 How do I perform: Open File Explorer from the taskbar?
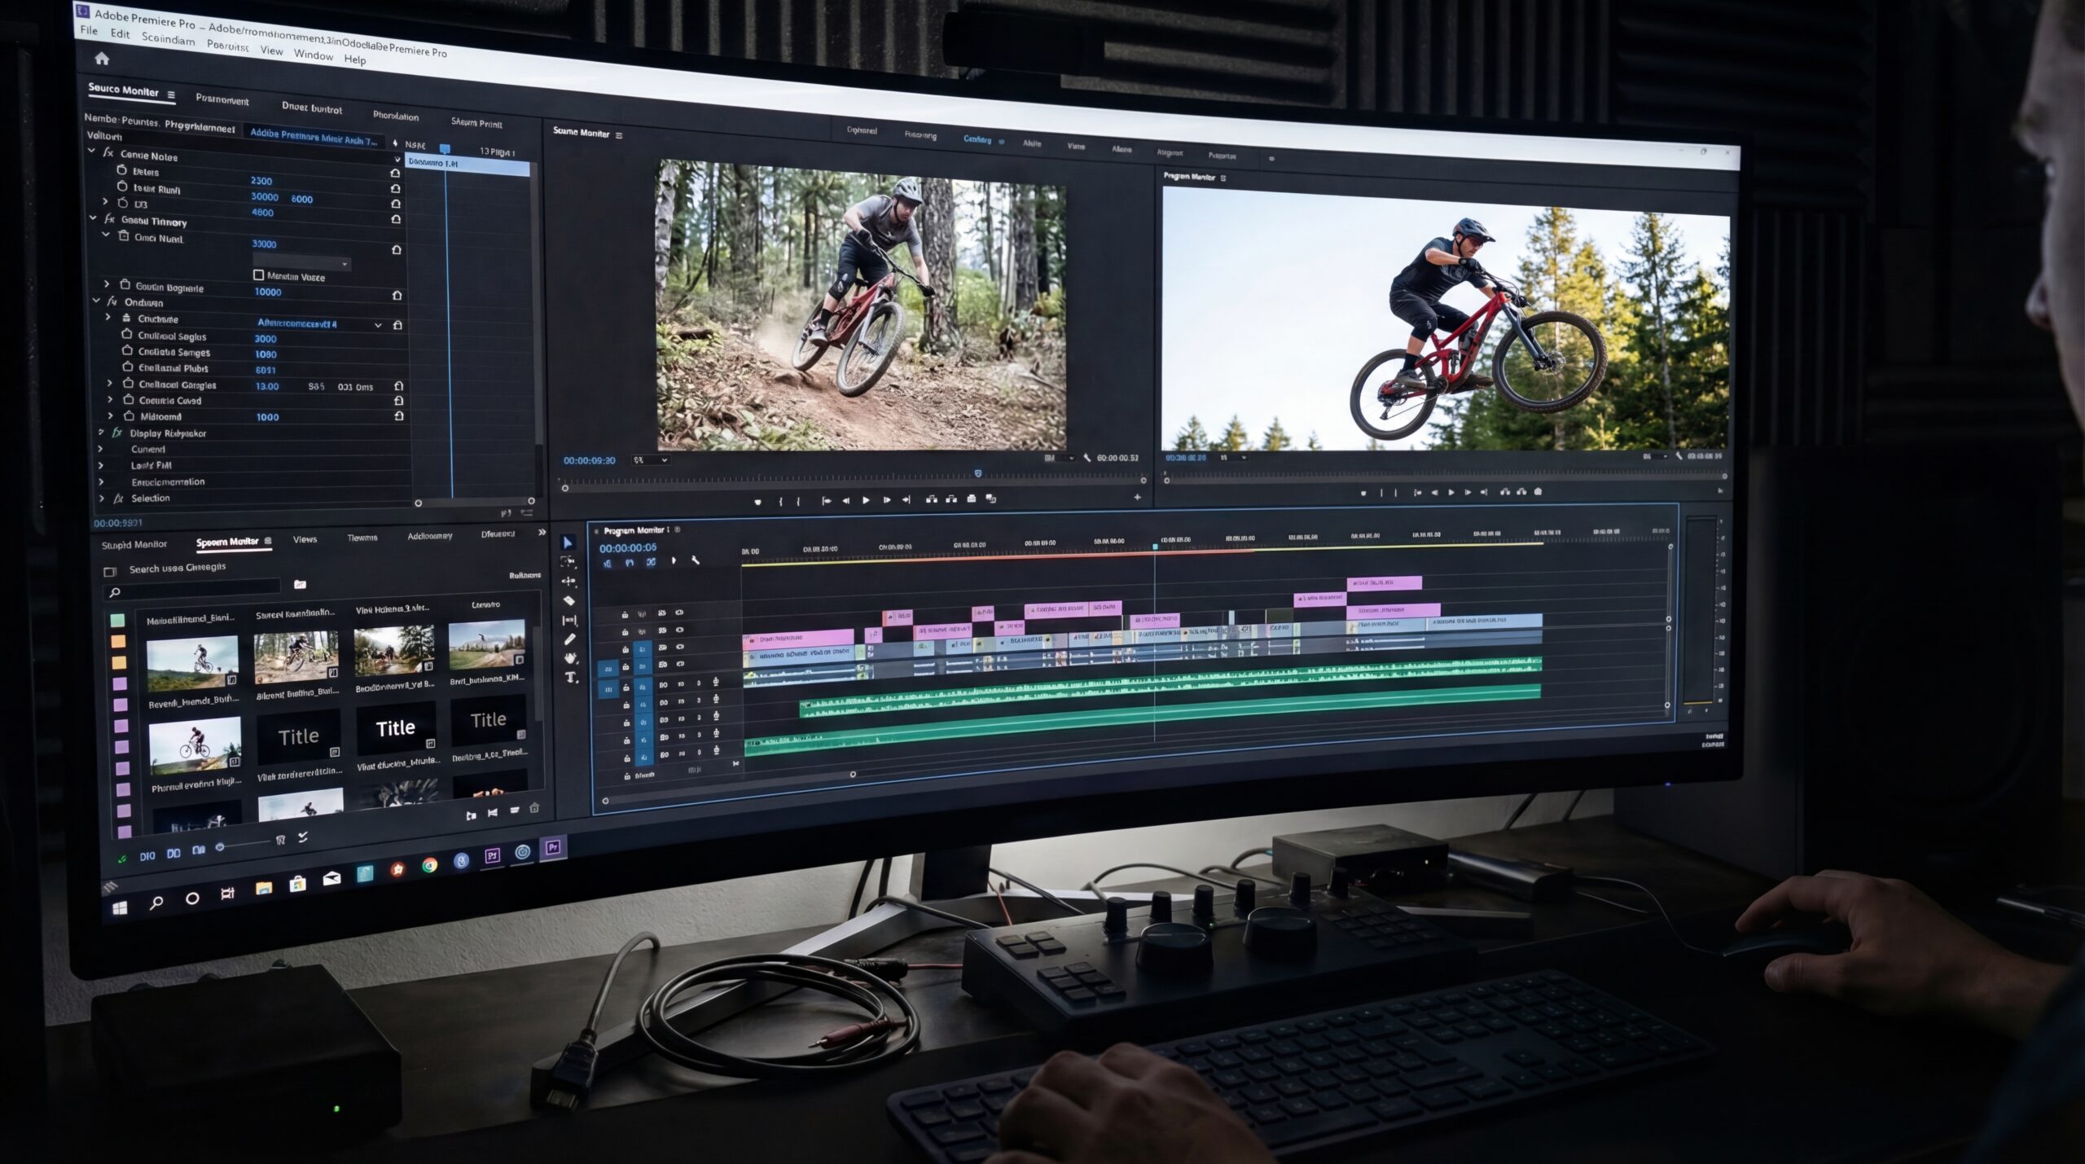point(263,887)
